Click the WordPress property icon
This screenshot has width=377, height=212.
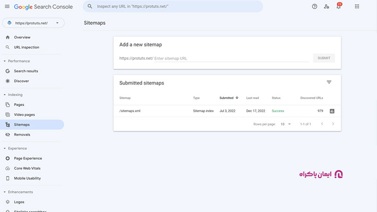[x=9, y=23]
